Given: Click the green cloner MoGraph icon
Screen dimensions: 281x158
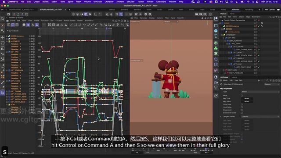Looking at the screenshot, I should [216, 48].
